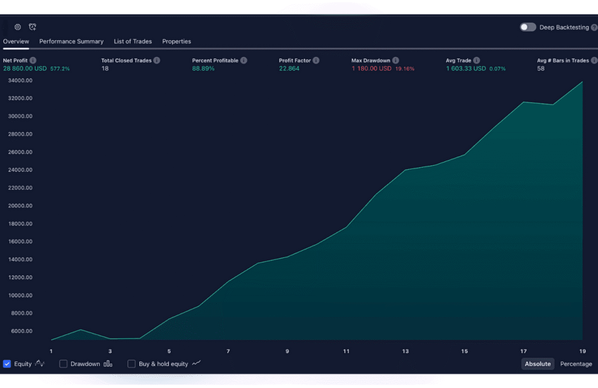
Task: Enable the Deep Backtesting switch
Action: click(x=528, y=27)
